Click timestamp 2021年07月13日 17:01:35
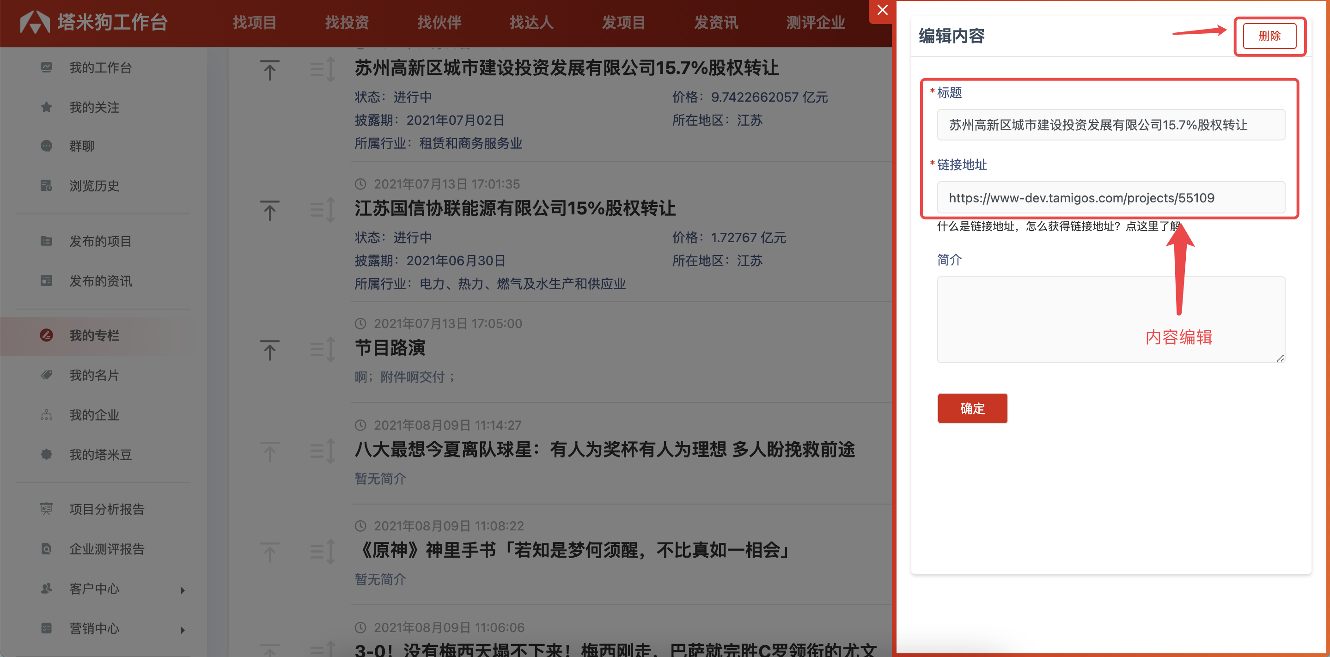This screenshot has width=1330, height=657. (x=446, y=184)
